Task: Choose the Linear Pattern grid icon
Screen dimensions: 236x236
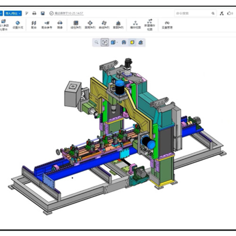Action: pyautogui.click(x=76, y=25)
